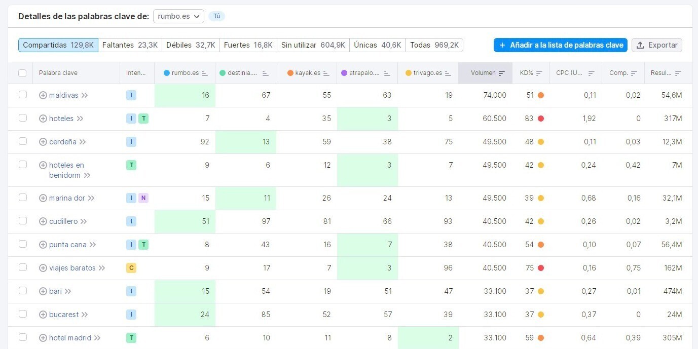Click the green destinia color dot

223,73
